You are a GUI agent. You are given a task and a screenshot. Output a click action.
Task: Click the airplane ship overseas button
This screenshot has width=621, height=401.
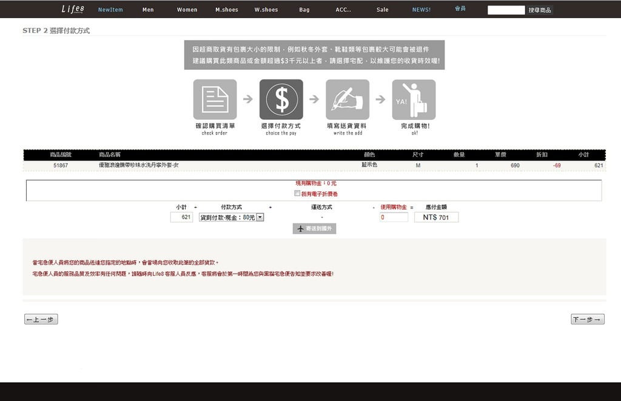(x=314, y=228)
